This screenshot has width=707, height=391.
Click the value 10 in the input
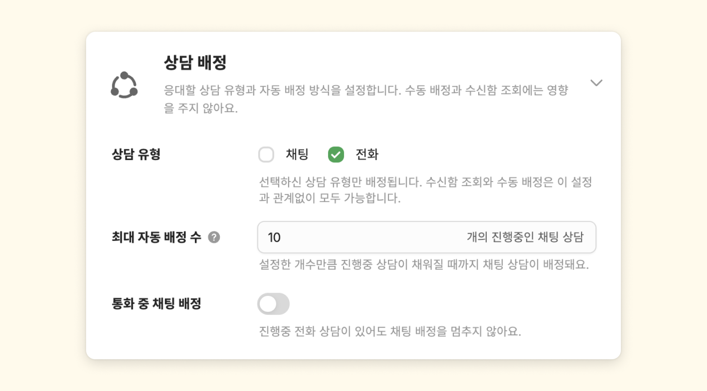point(274,238)
